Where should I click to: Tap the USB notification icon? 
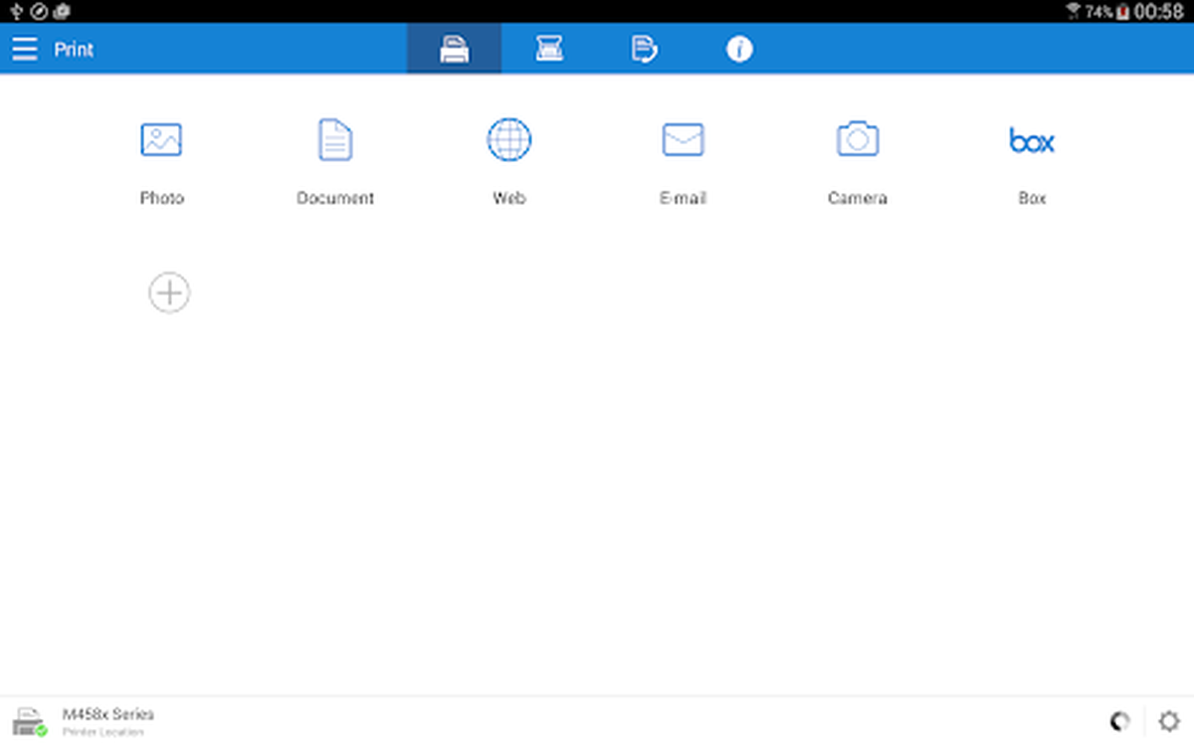pos(16,12)
